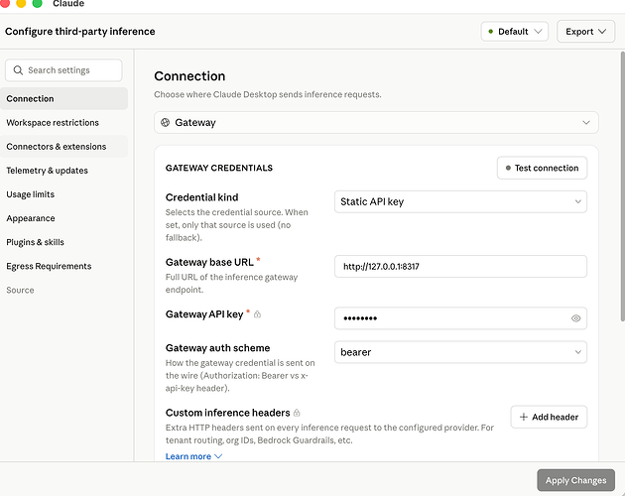Select the Connection settings section
This screenshot has width=625, height=496.
(x=63, y=98)
